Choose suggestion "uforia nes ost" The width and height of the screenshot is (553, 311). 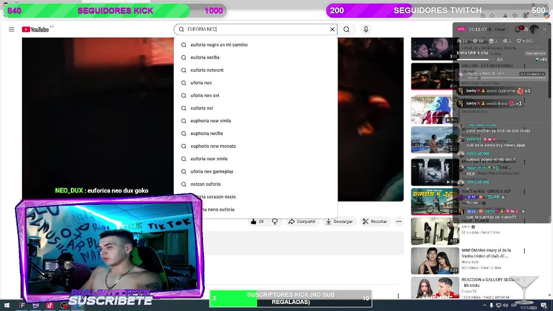255,95
